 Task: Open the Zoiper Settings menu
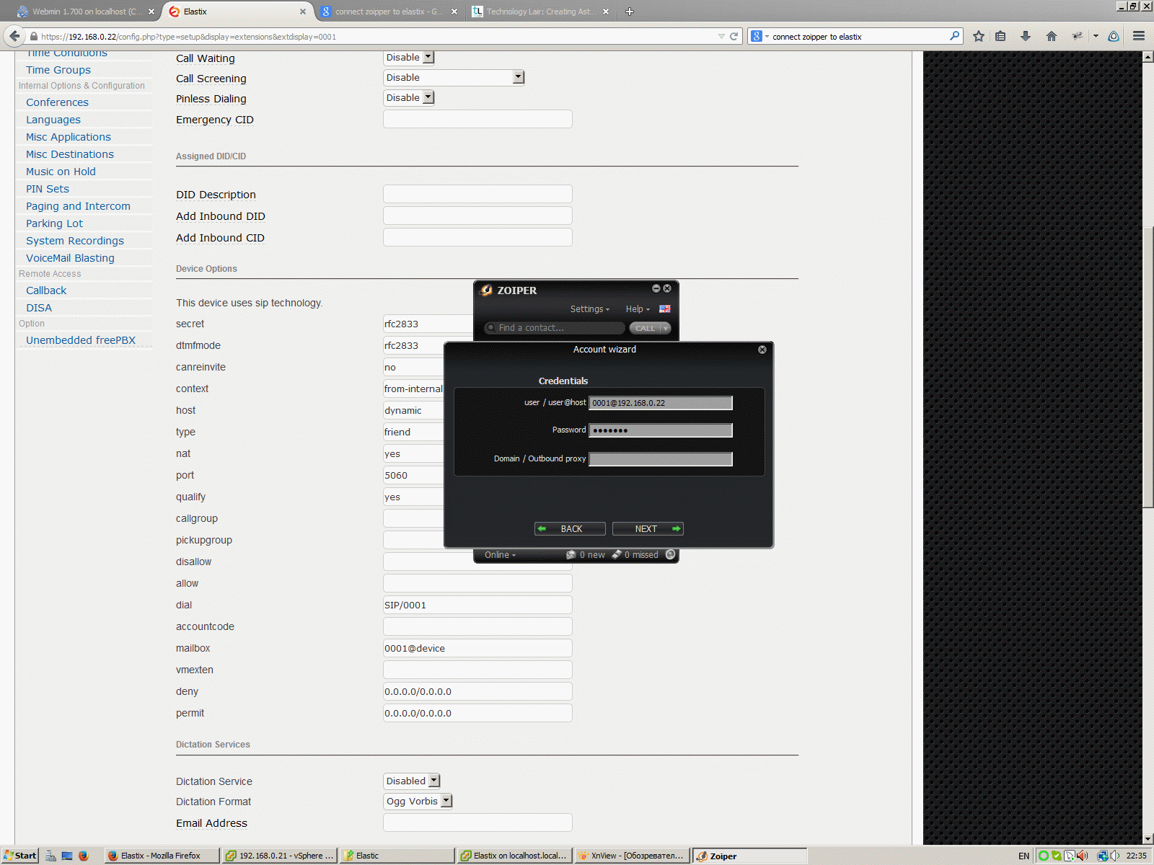click(590, 309)
